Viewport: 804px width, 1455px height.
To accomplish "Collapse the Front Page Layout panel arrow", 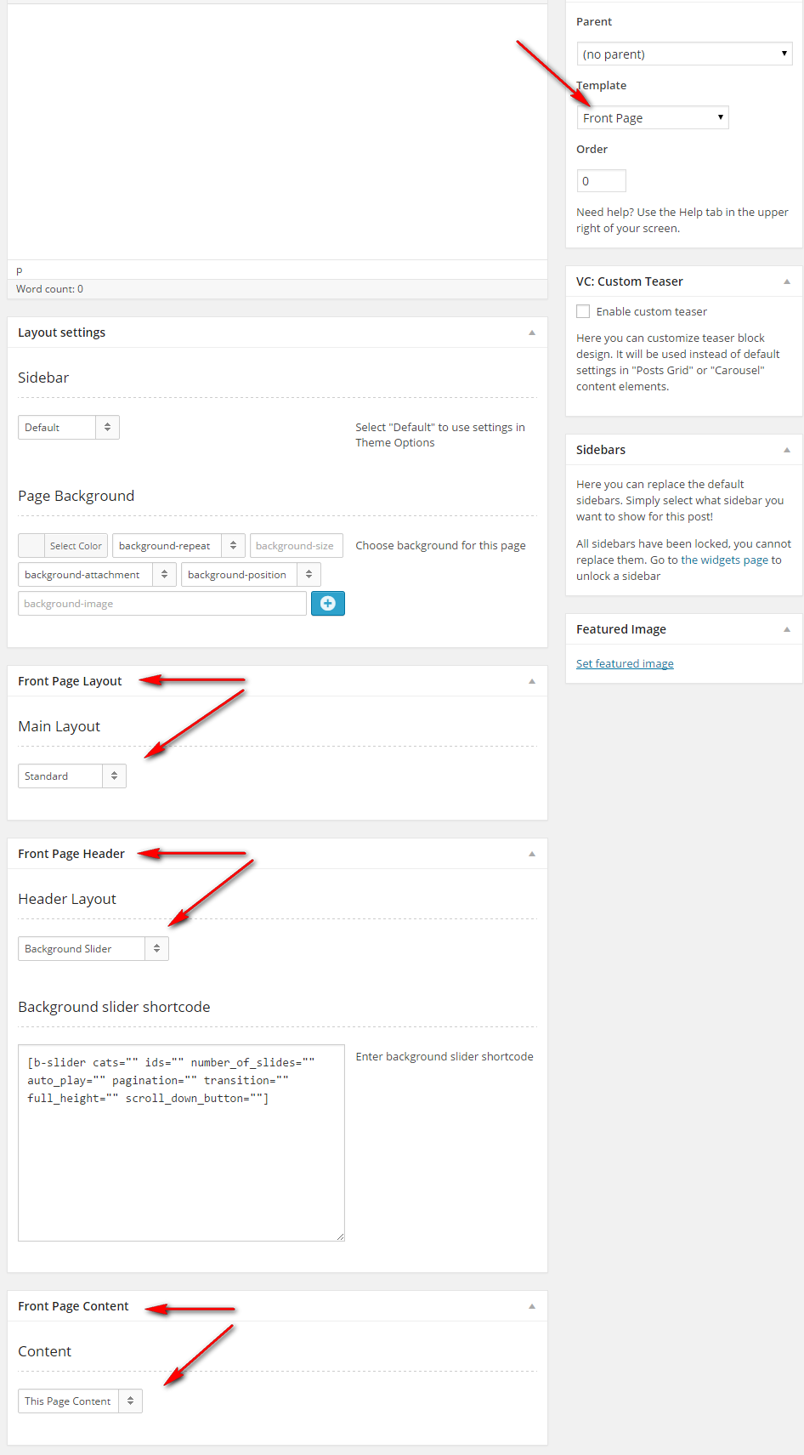I will click(532, 681).
